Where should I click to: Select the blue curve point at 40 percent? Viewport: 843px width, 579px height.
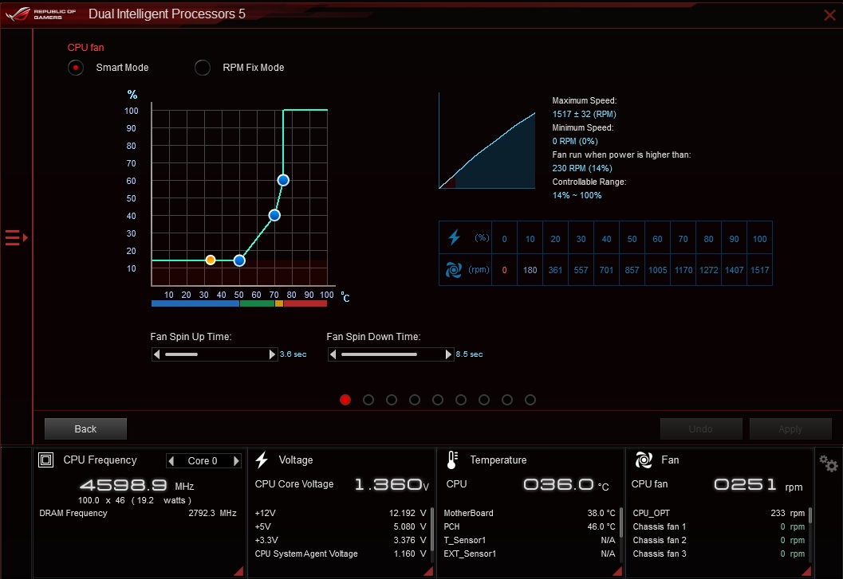tap(274, 215)
